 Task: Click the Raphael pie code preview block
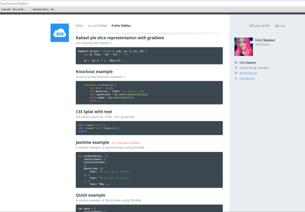149,55
